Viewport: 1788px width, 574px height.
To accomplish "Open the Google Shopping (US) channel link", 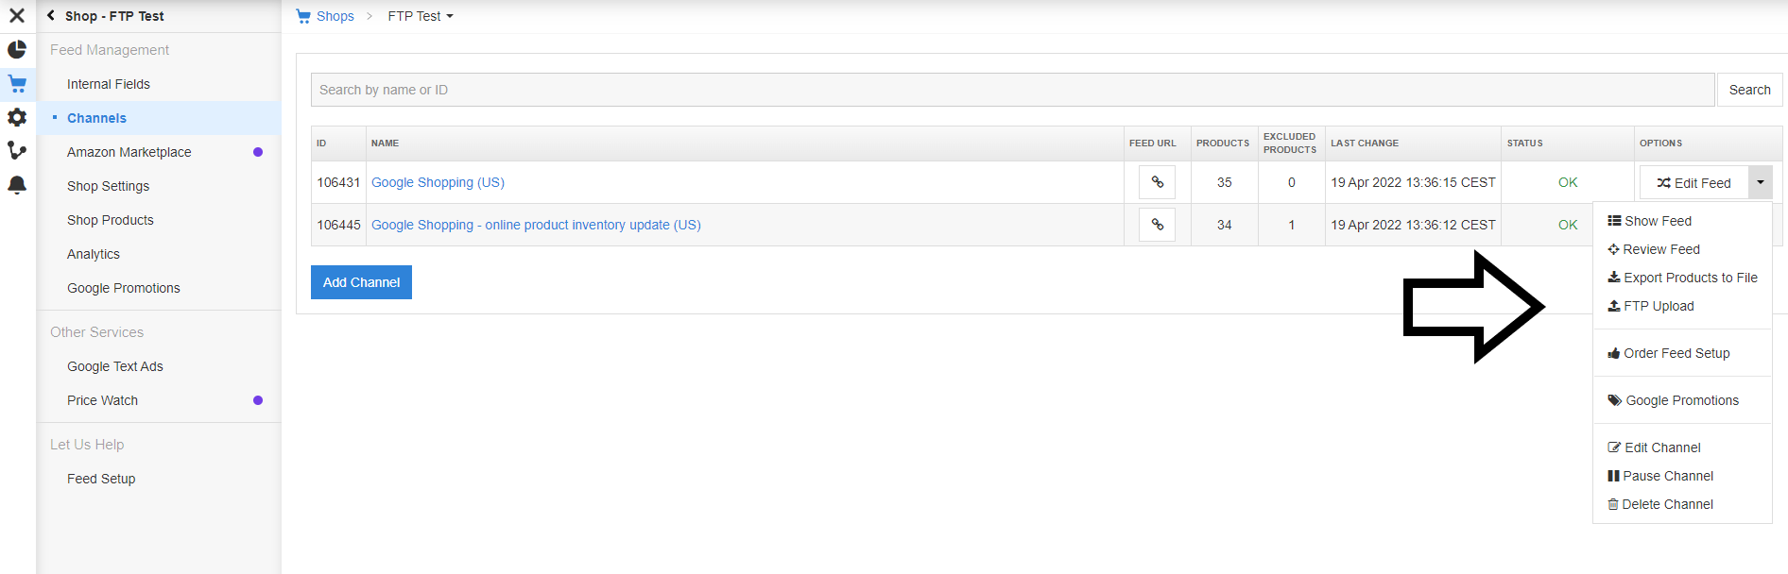I will click(x=438, y=182).
